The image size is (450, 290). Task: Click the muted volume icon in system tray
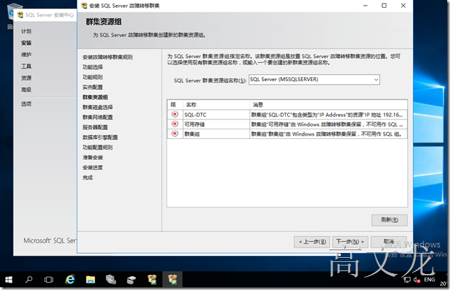click(x=416, y=280)
